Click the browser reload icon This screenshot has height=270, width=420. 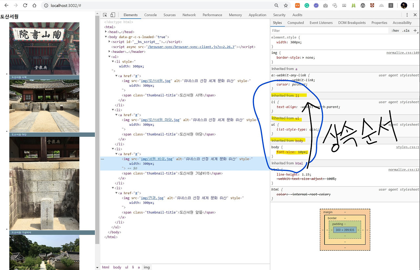[25, 5]
